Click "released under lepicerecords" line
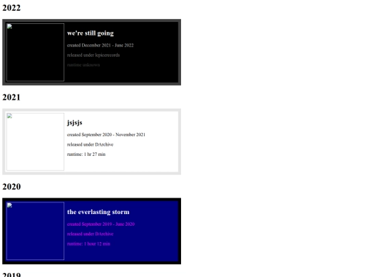The image size is (369, 277). pos(94,55)
